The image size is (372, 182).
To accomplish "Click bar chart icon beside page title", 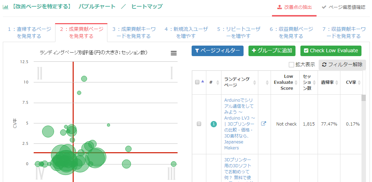I will click(x=5, y=7).
